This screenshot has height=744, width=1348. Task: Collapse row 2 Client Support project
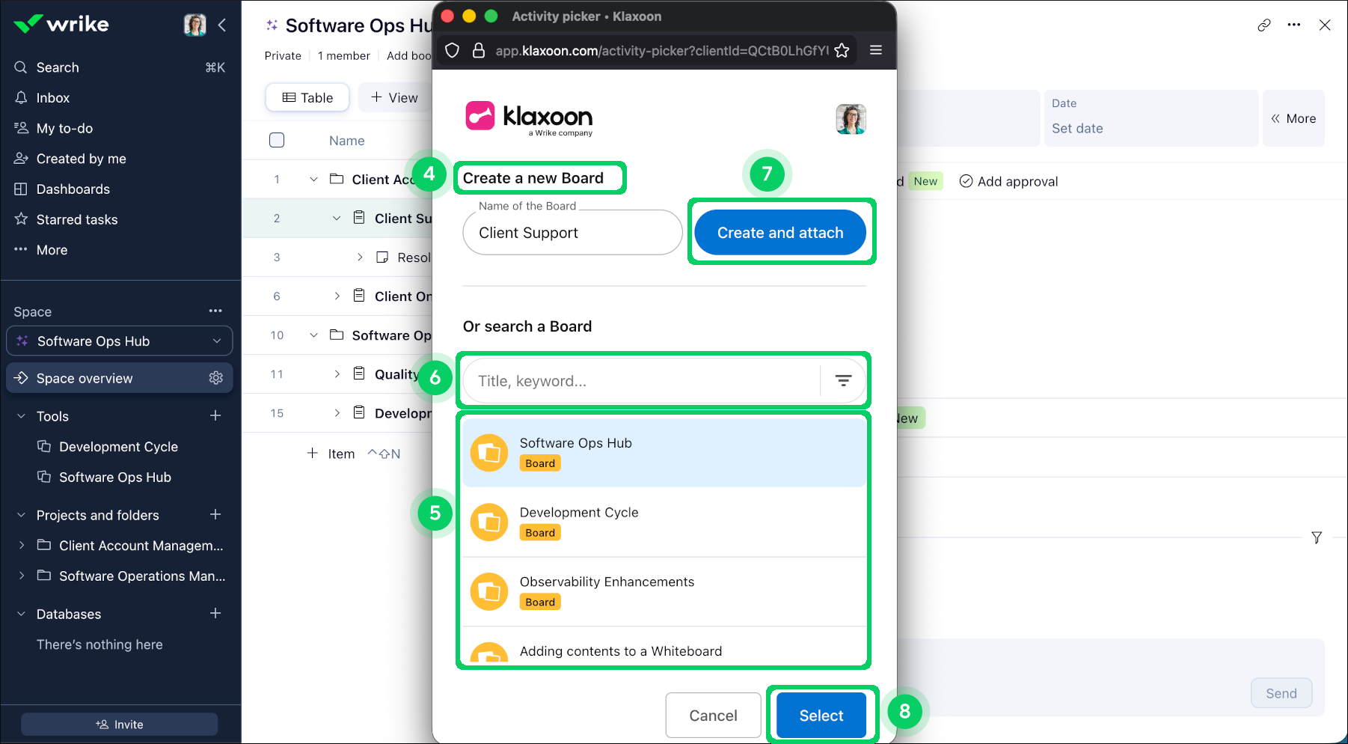click(337, 219)
